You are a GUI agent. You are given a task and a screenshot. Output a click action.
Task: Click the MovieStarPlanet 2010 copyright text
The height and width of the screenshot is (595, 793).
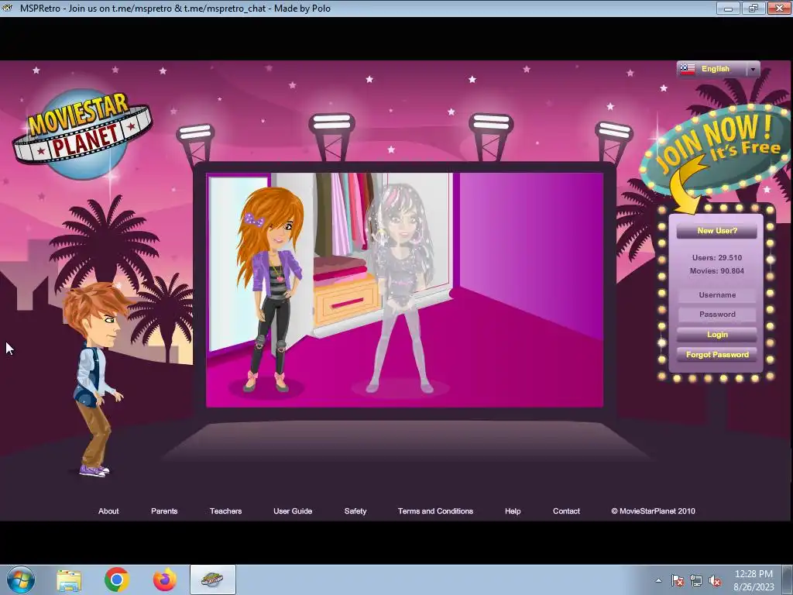click(653, 511)
